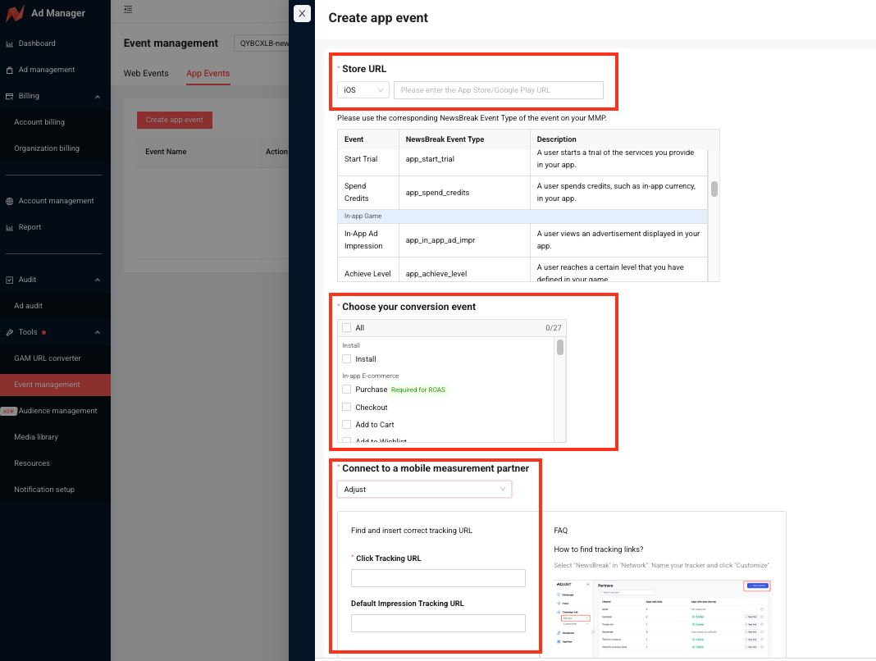This screenshot has width=876, height=661.
Task: Collapse sidebar with the hamburger icon
Action: pyautogui.click(x=128, y=9)
